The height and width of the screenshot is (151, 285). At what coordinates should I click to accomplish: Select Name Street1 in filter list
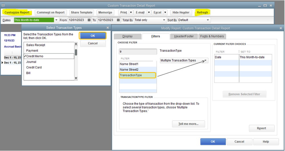pos(138,64)
